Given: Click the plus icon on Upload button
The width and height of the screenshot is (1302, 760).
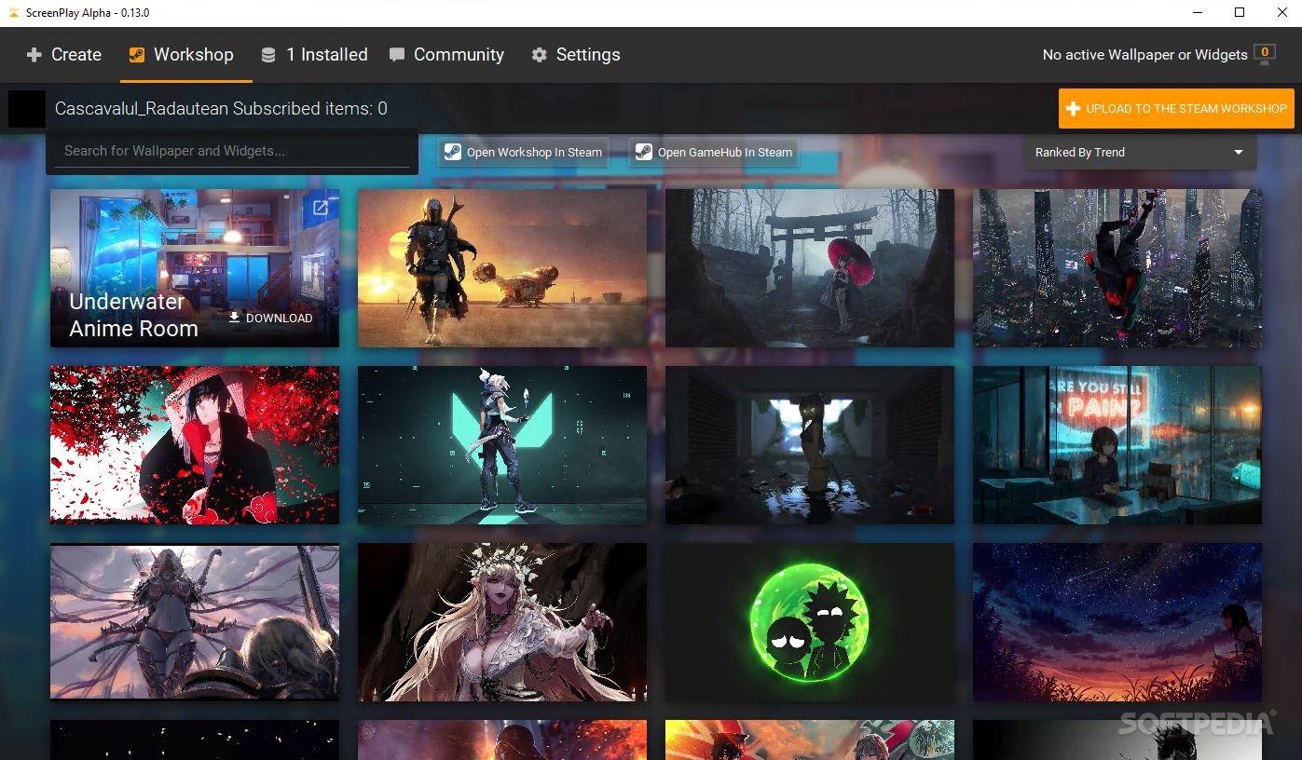Looking at the screenshot, I should coord(1073,109).
